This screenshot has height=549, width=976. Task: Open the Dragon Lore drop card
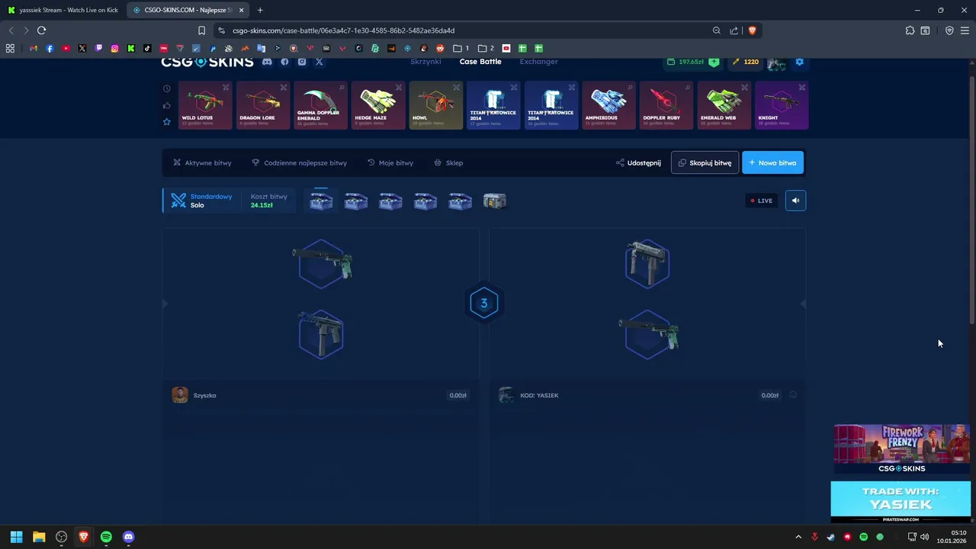pyautogui.click(x=263, y=105)
